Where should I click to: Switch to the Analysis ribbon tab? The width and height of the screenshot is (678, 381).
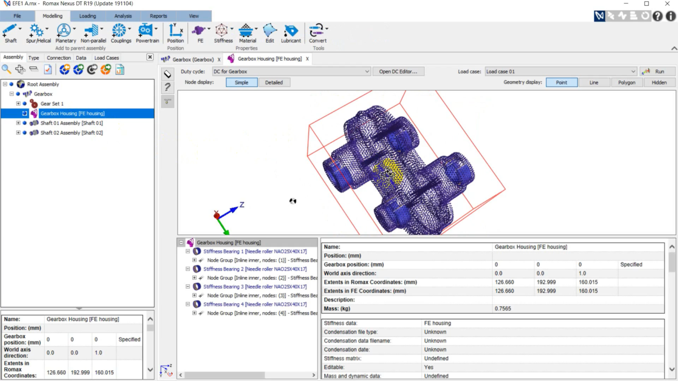(x=123, y=16)
